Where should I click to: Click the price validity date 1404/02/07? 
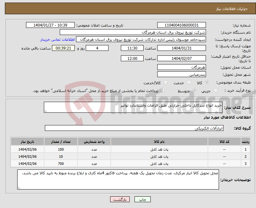tap(181, 58)
